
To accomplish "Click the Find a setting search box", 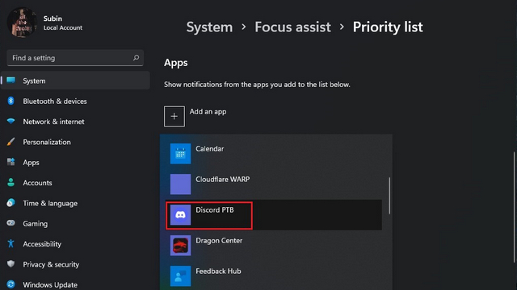I will 75,58.
